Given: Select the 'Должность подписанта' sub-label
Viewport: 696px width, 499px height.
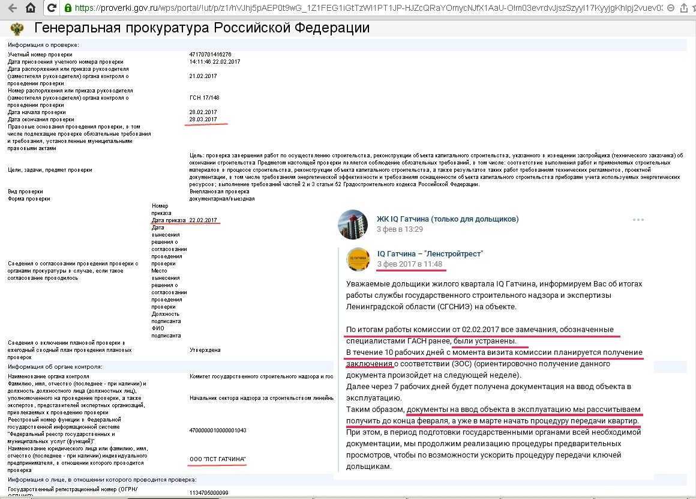Looking at the screenshot, I should pyautogui.click(x=166, y=317).
